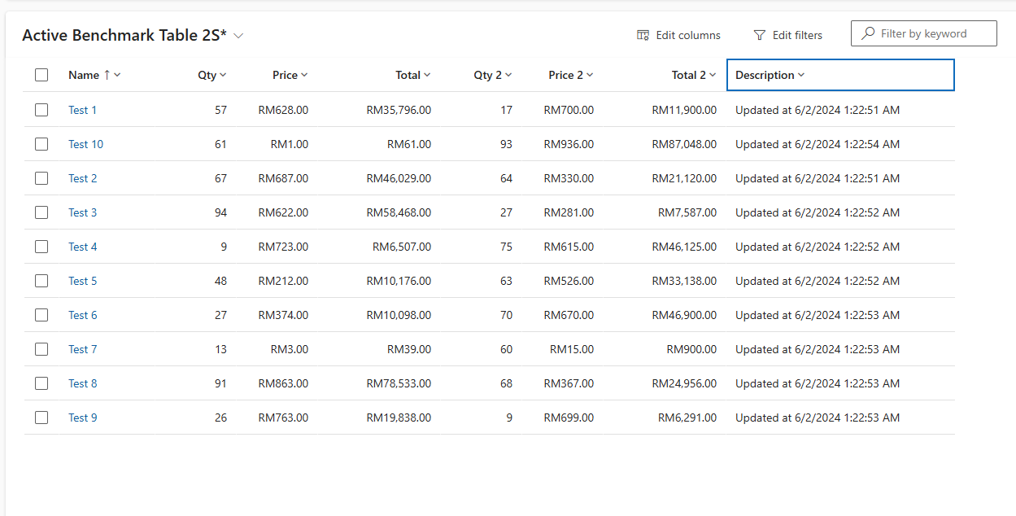Select the RM11,900.00 Total 2 cell

[x=684, y=110]
